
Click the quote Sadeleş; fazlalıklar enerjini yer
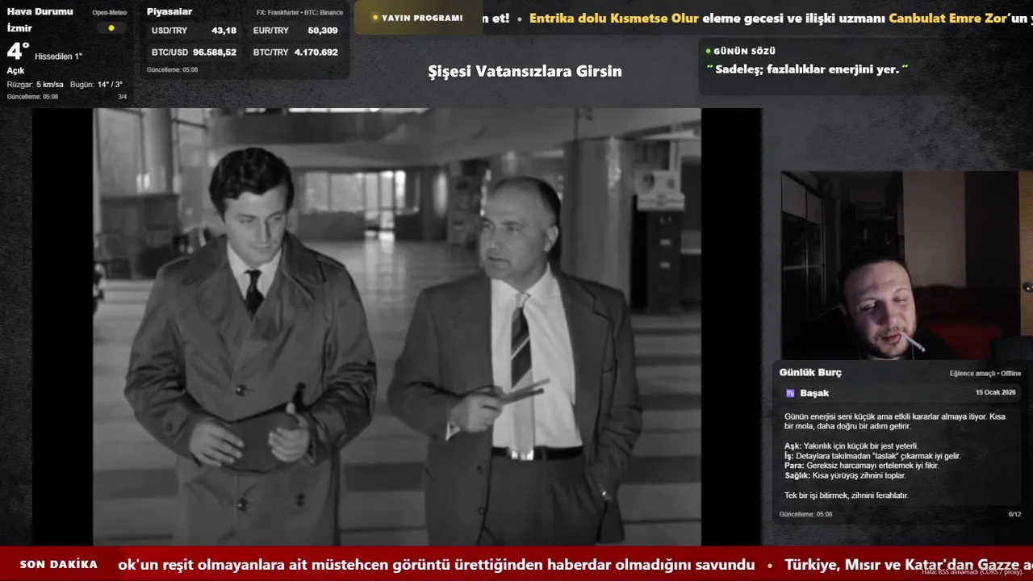[807, 69]
